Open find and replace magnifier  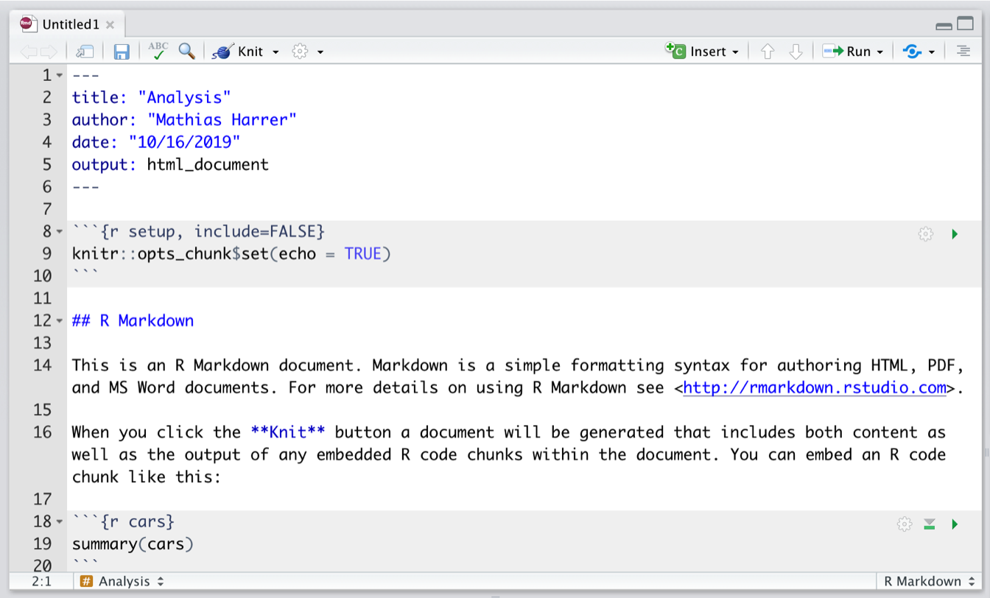[187, 51]
